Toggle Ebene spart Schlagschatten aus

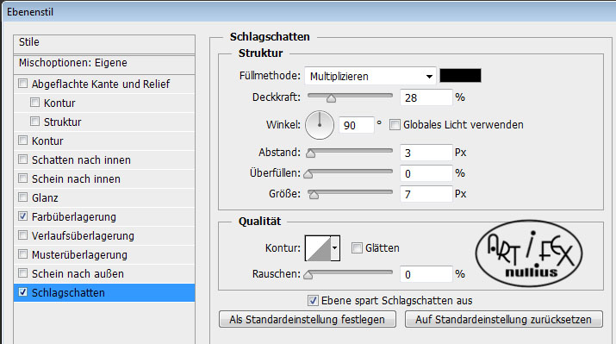(313, 301)
